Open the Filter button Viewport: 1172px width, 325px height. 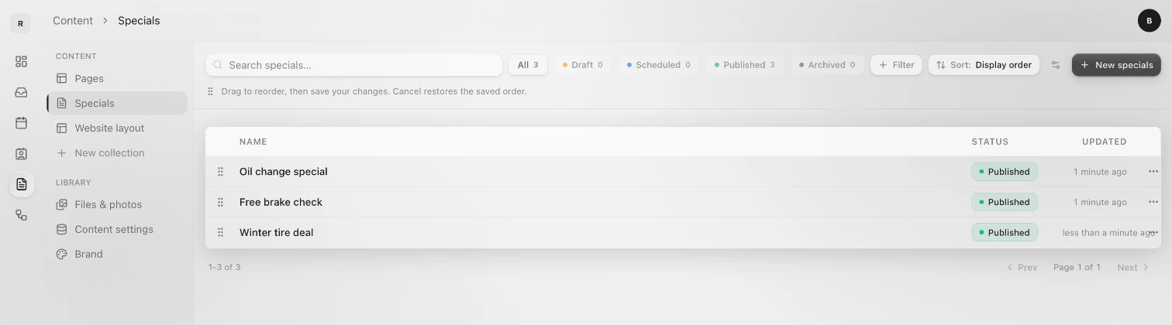coord(896,65)
